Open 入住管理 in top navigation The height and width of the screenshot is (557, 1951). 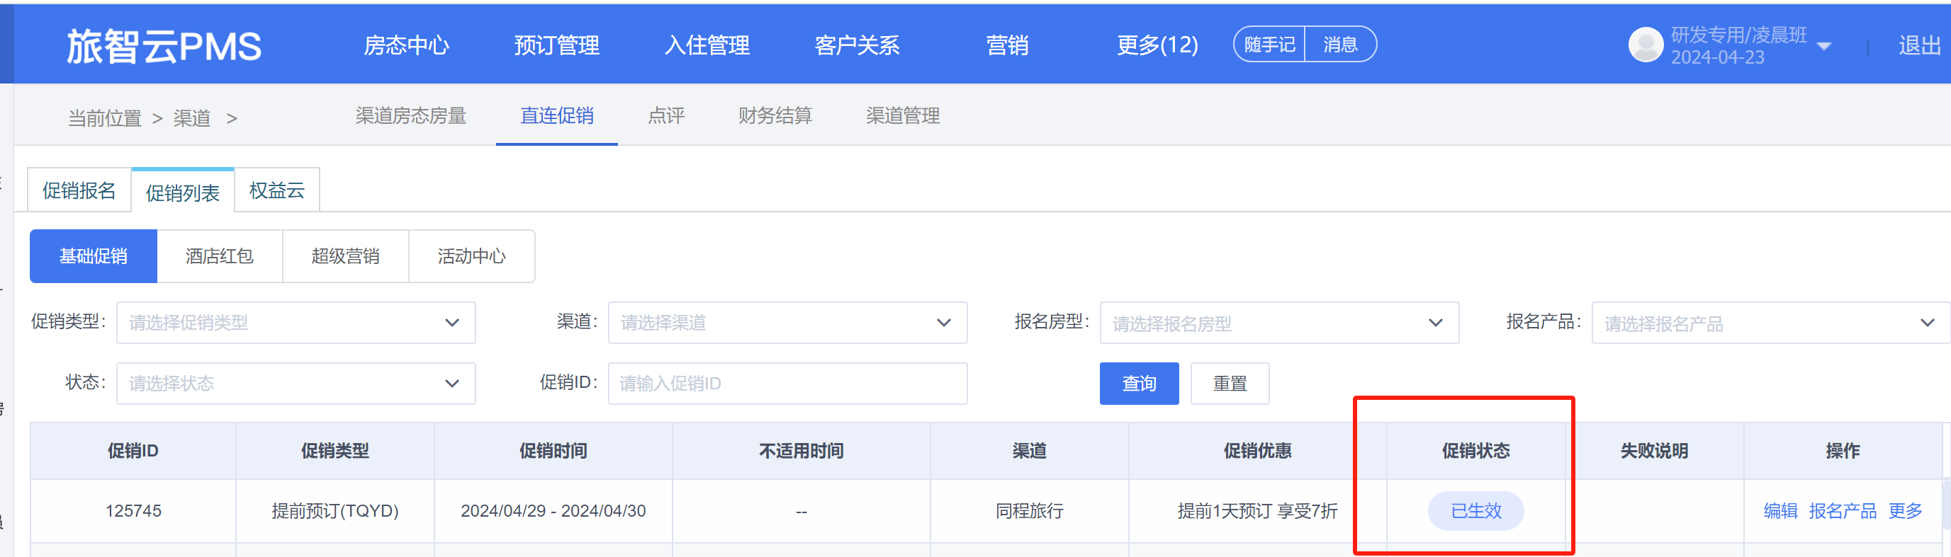tap(707, 45)
